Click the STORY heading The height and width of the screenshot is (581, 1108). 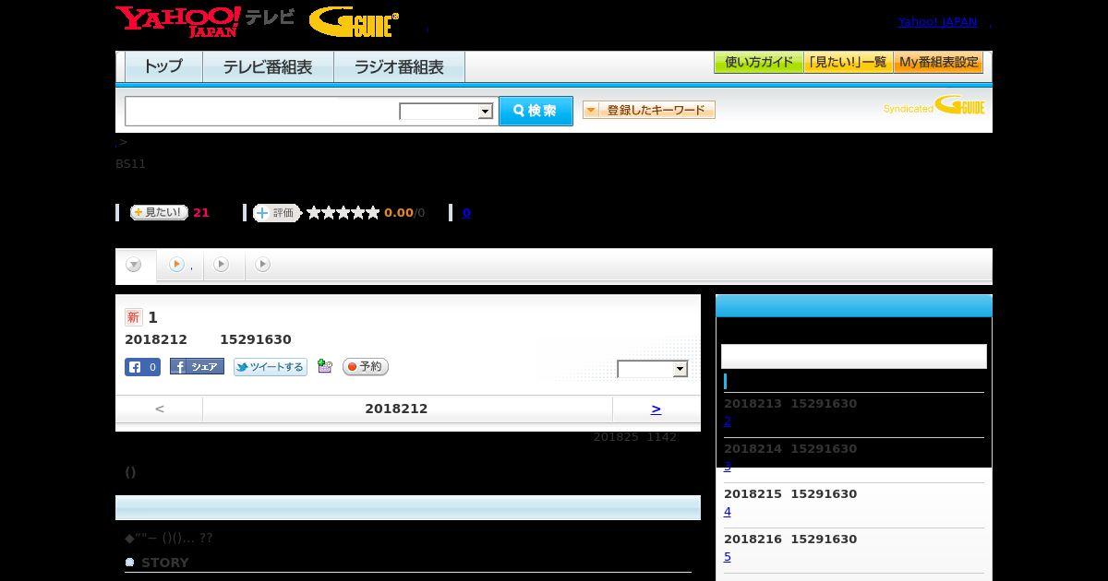[x=165, y=563]
